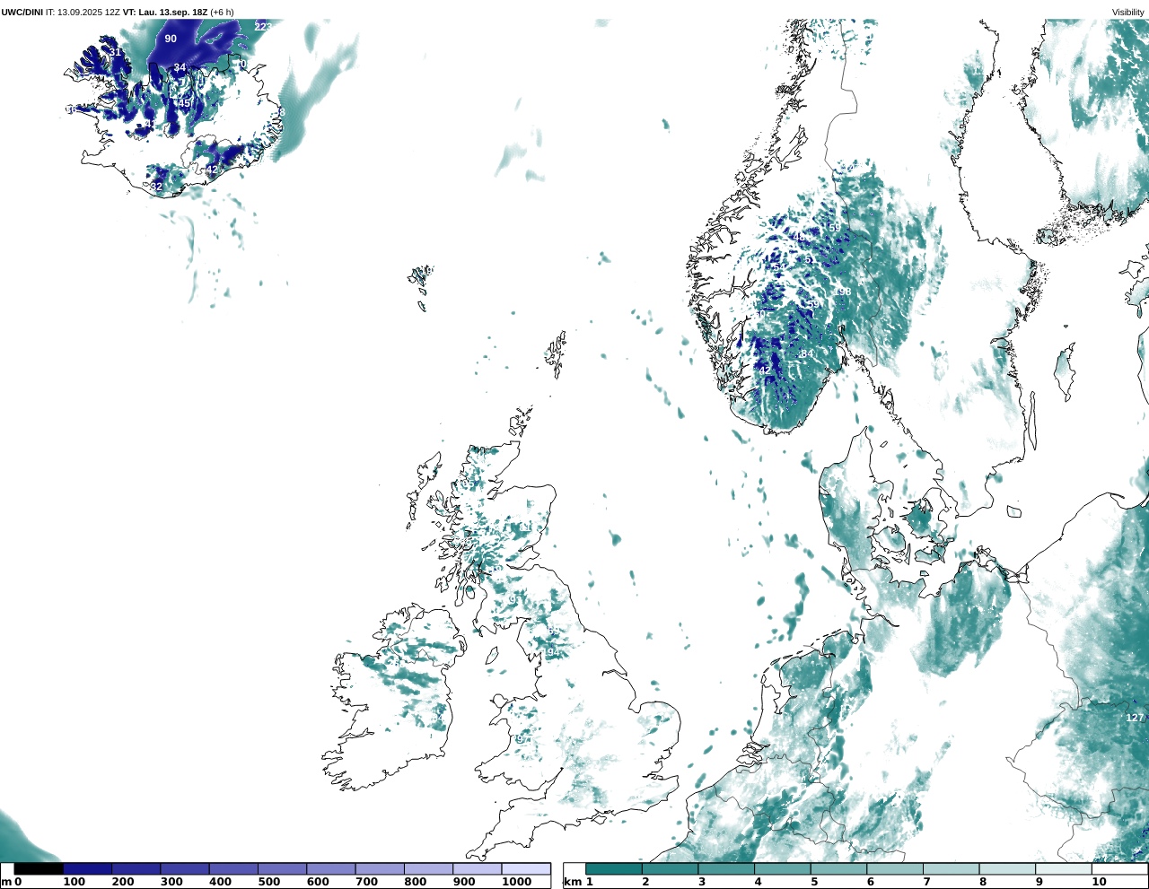Click the '5' label on km scale
Viewport: 1149px width, 889px height.
click(x=814, y=882)
